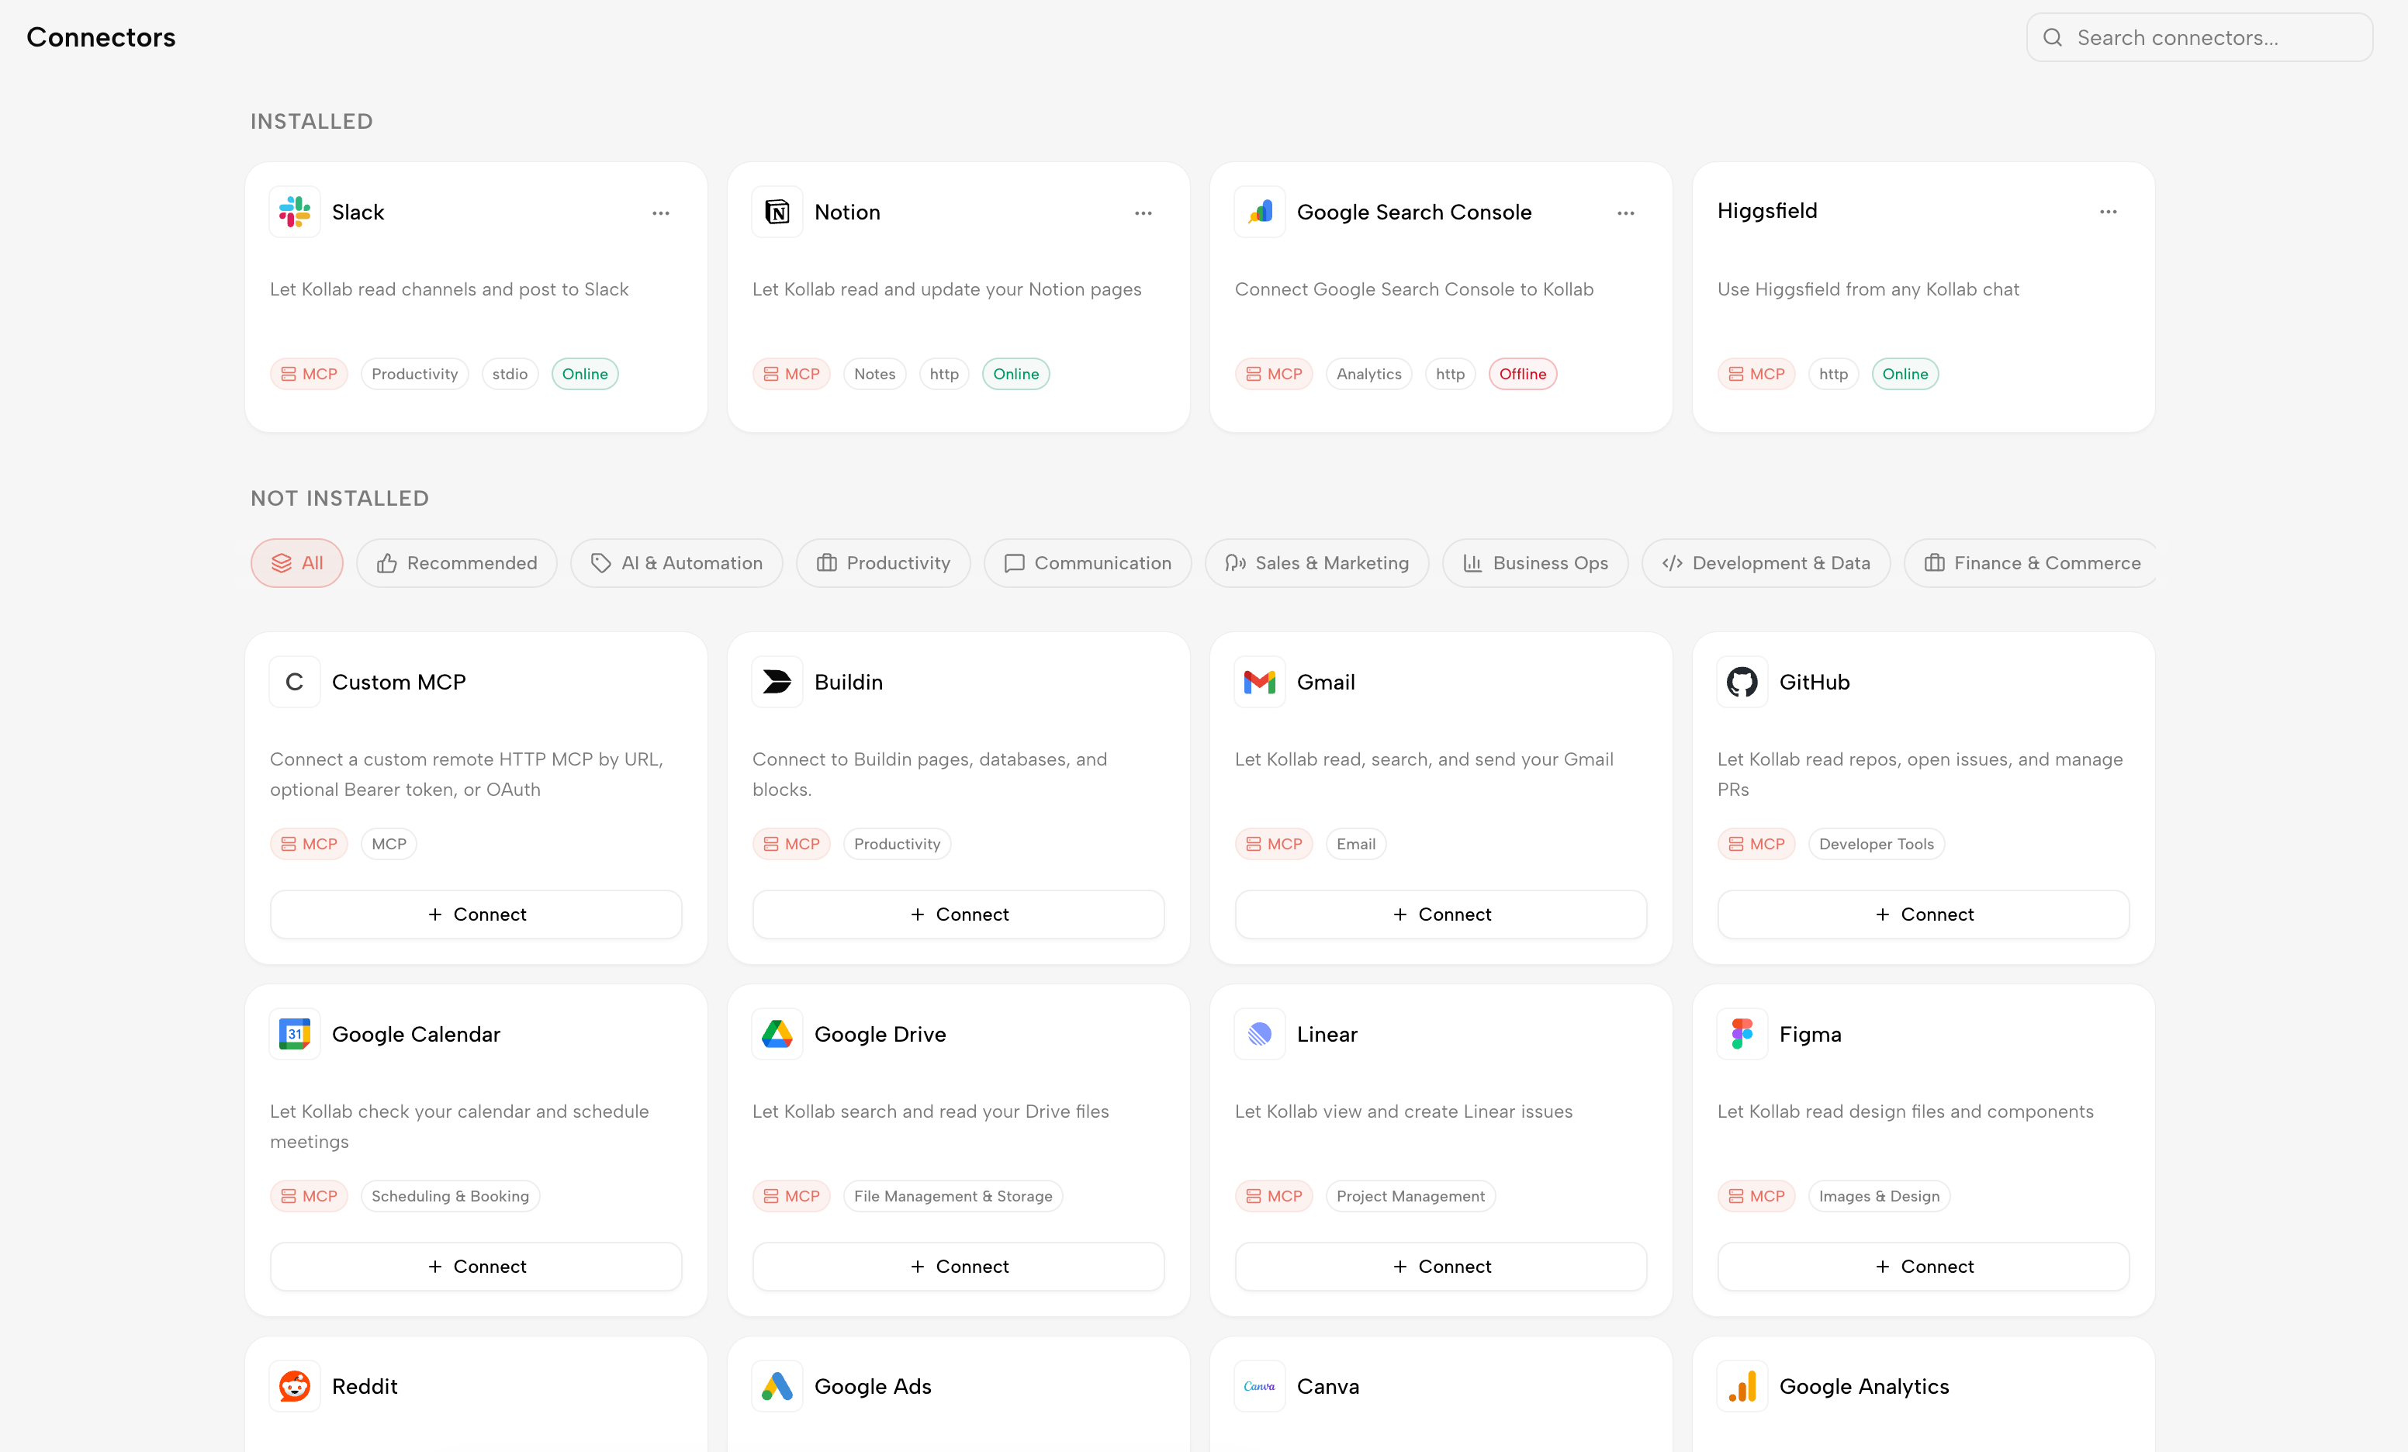Click the Notion logo icon
Image resolution: width=2408 pixels, height=1452 pixels.
[x=777, y=211]
